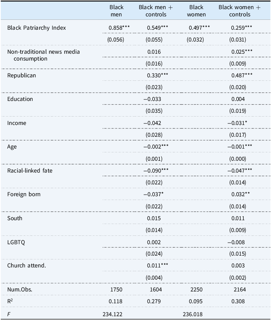Click the Republican row label

(x=22, y=75)
